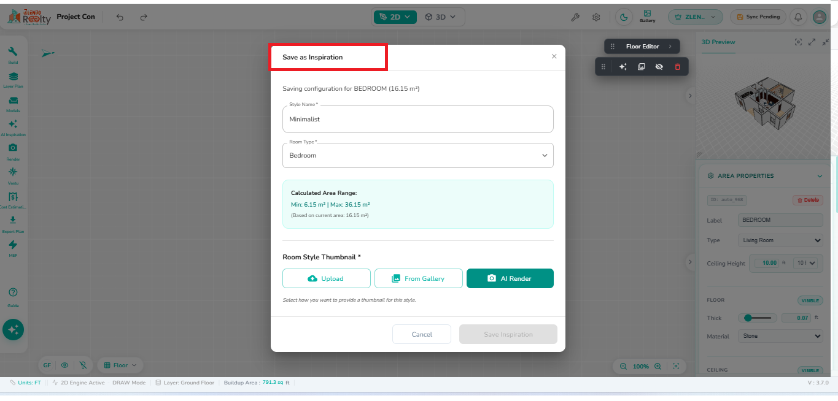This screenshot has width=838, height=401.
Task: Open Cost Estimation from the sidebar
Action: point(13,200)
